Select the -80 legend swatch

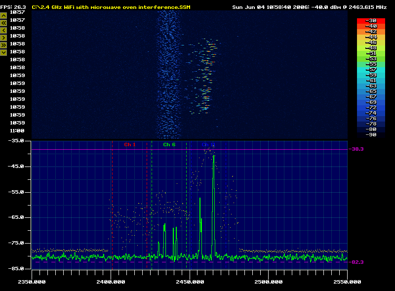click(x=371, y=129)
